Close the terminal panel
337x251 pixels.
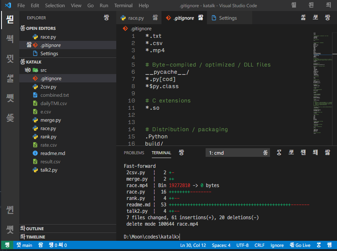tap(327, 153)
